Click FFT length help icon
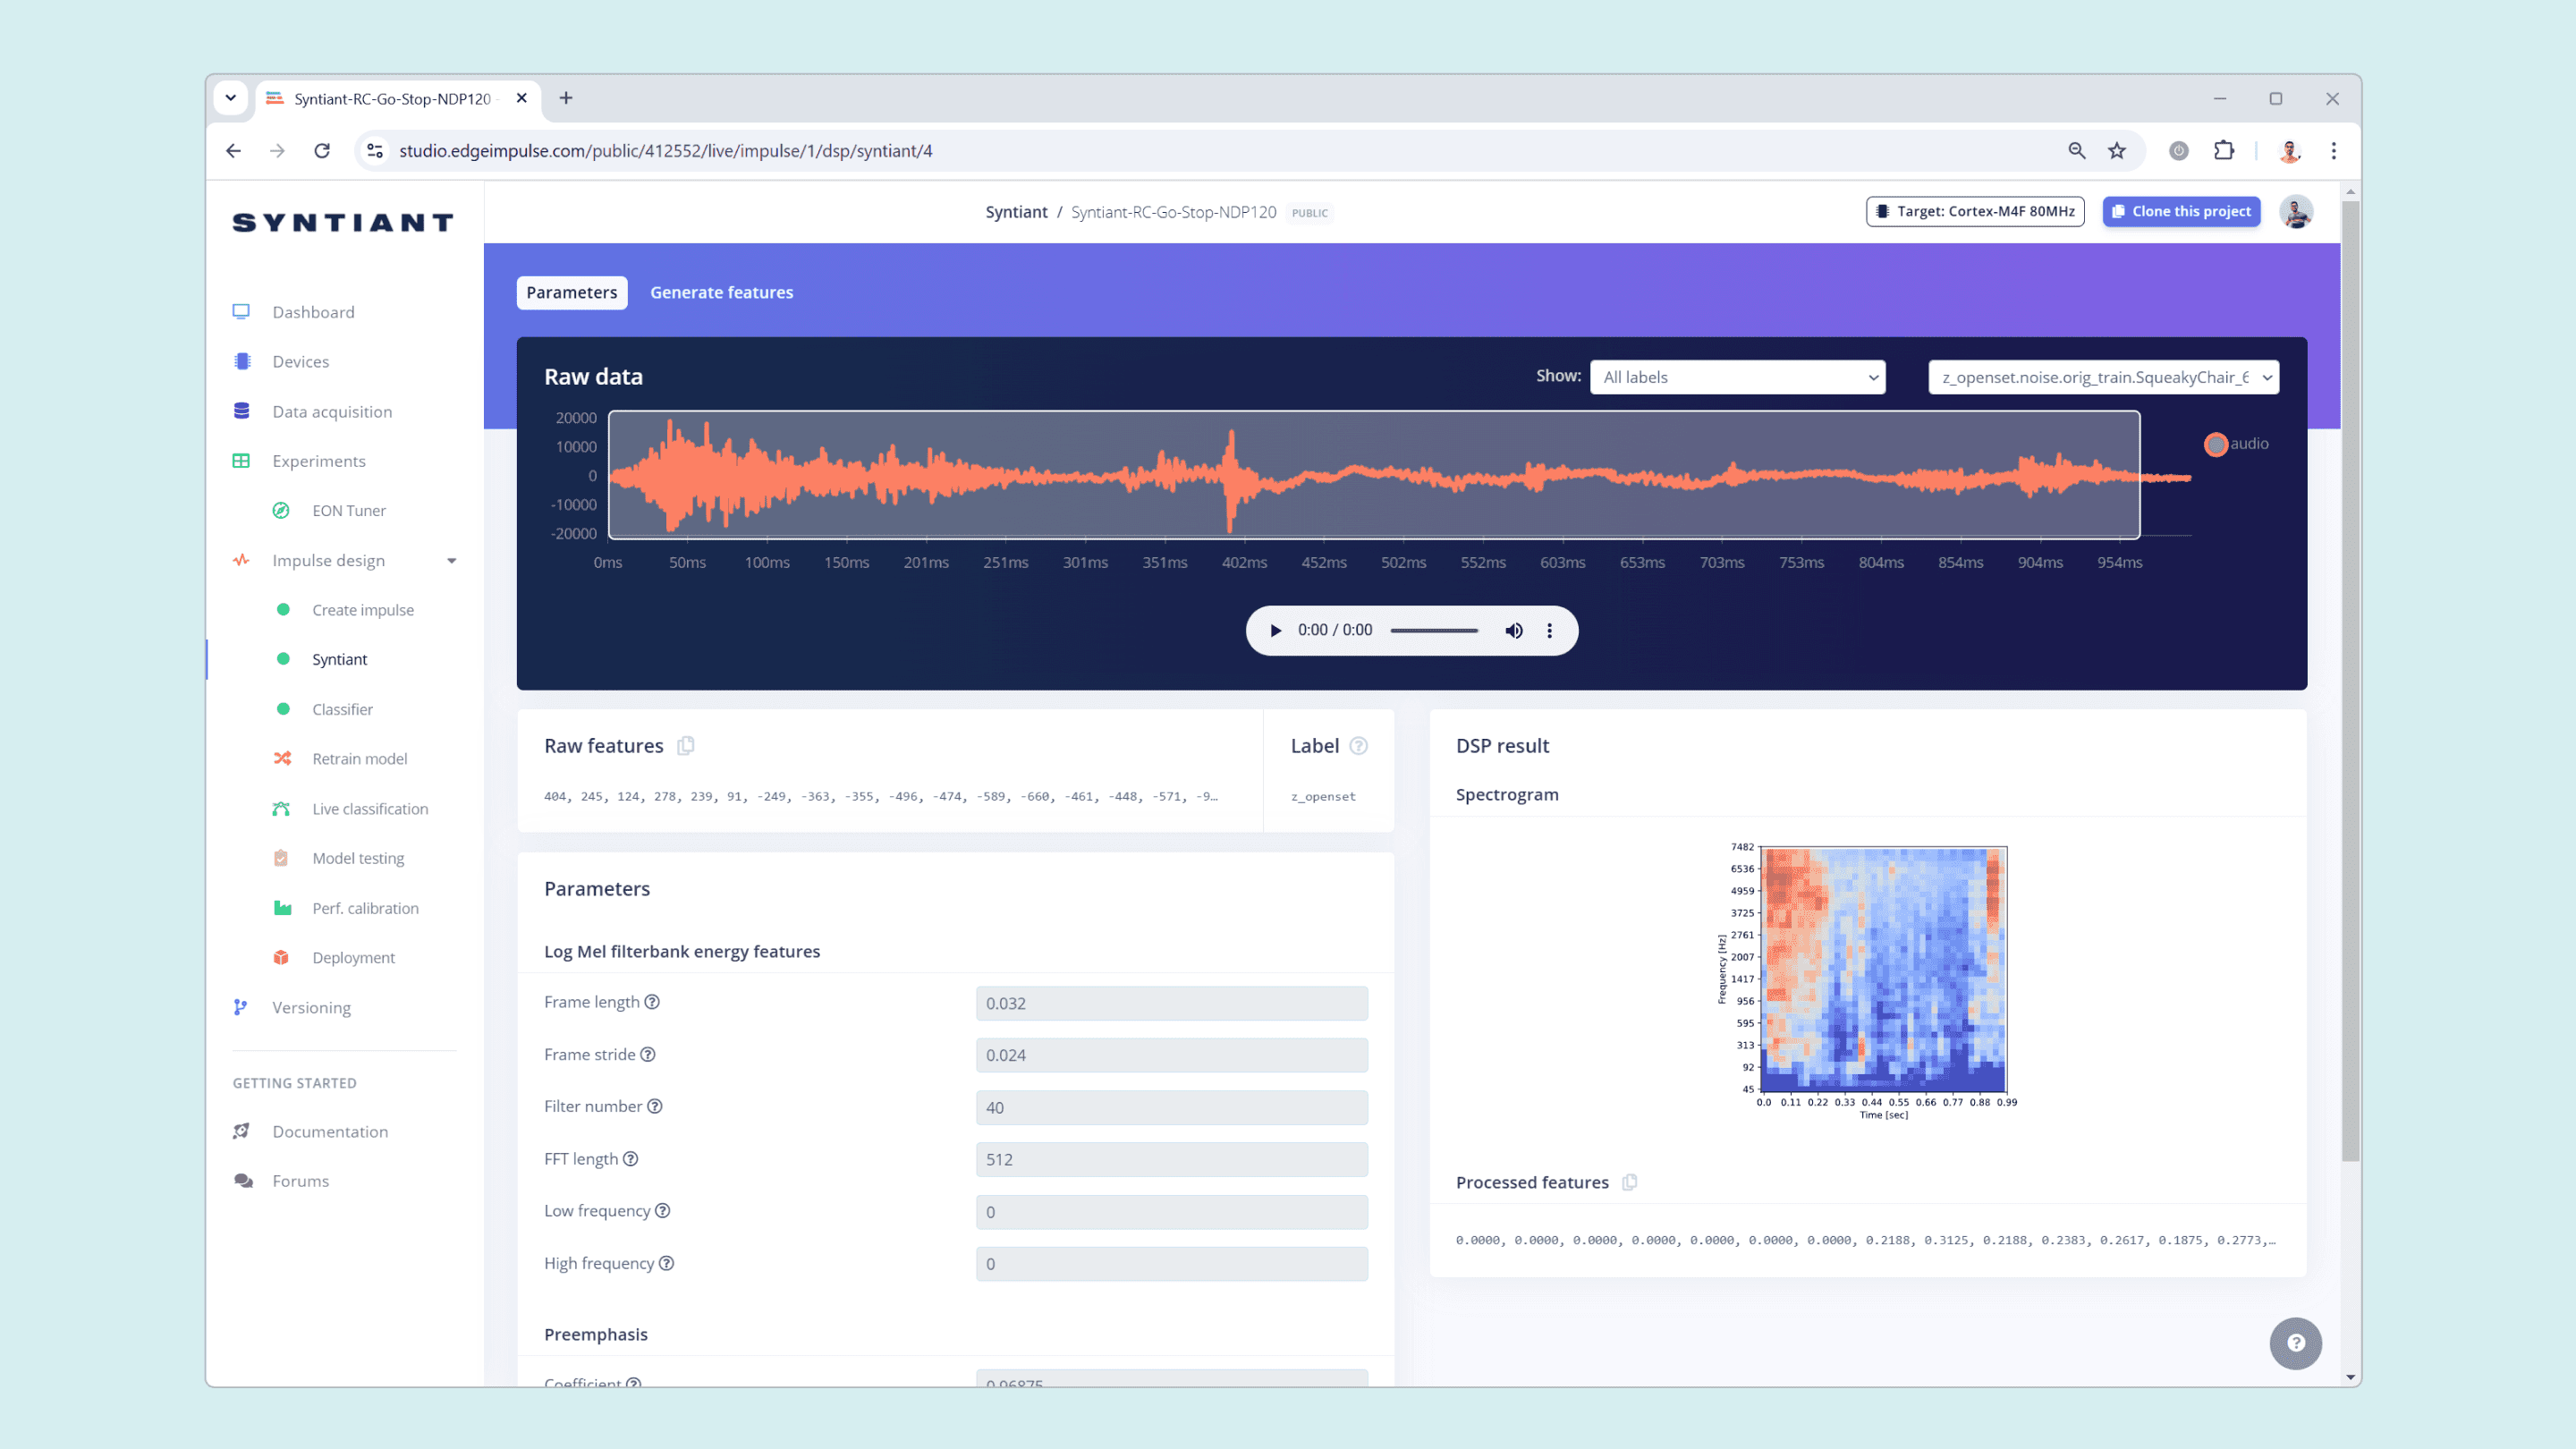Image resolution: width=2576 pixels, height=1449 pixels. point(631,1159)
